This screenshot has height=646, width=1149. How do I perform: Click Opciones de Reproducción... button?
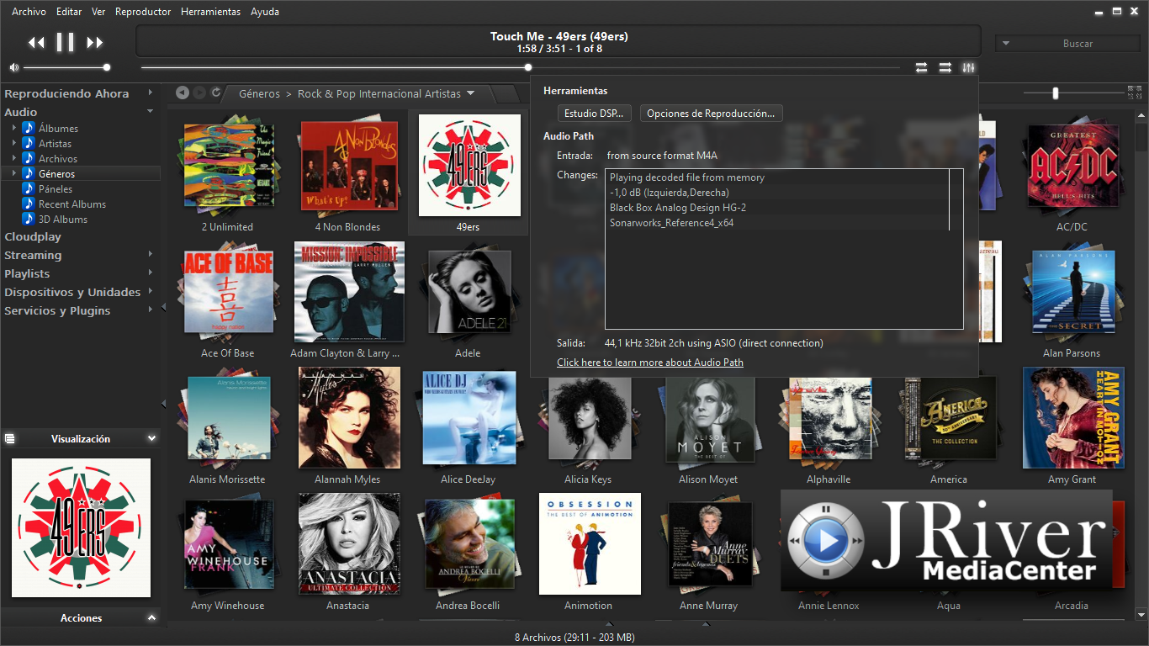click(711, 114)
